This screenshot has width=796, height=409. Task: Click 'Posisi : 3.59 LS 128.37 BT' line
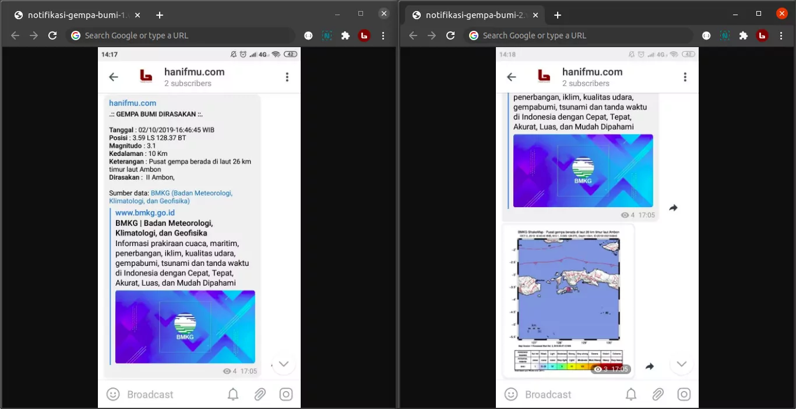(x=147, y=138)
